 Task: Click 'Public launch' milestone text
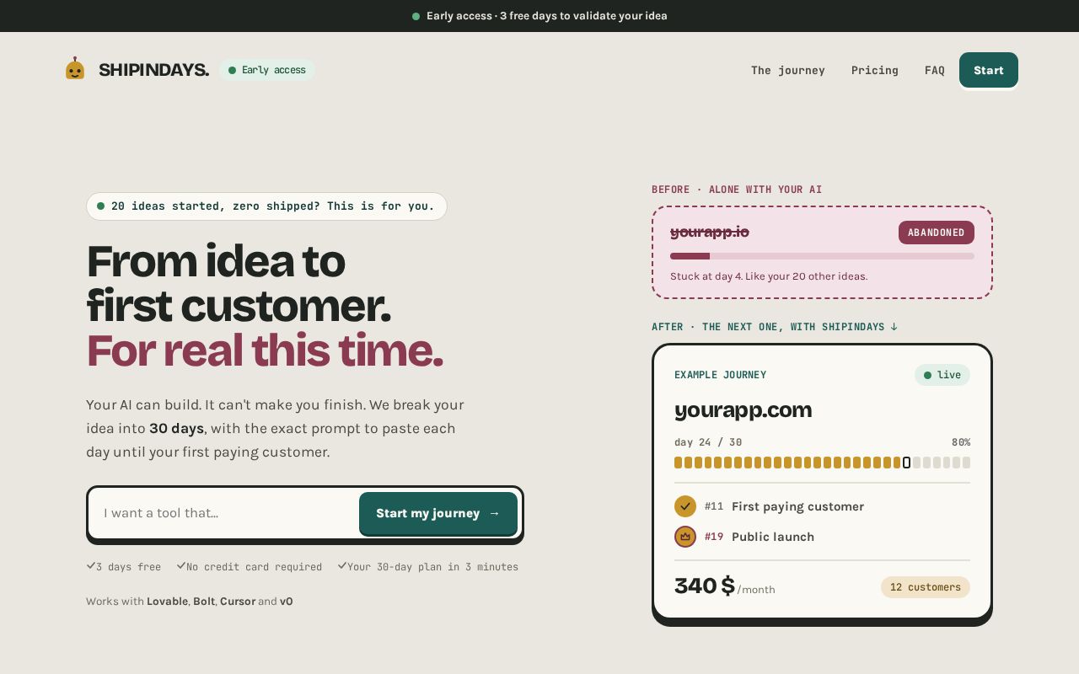point(773,537)
